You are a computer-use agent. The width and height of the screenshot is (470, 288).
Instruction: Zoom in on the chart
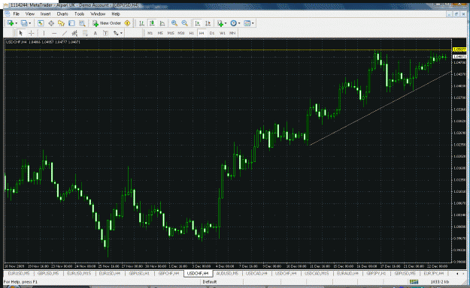pyautogui.click(x=174, y=23)
